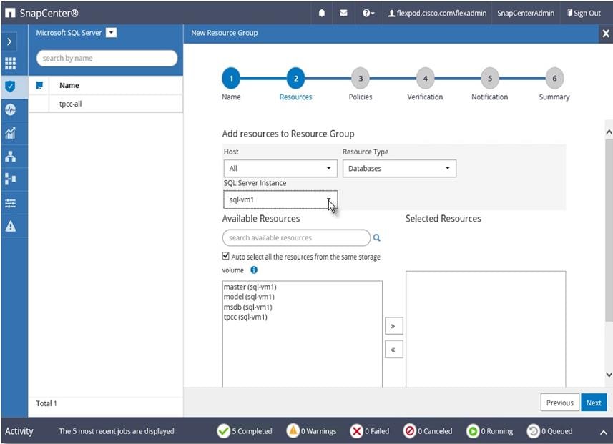The image size is (613, 444).
Task: Click Sign Out
Action: click(x=584, y=14)
